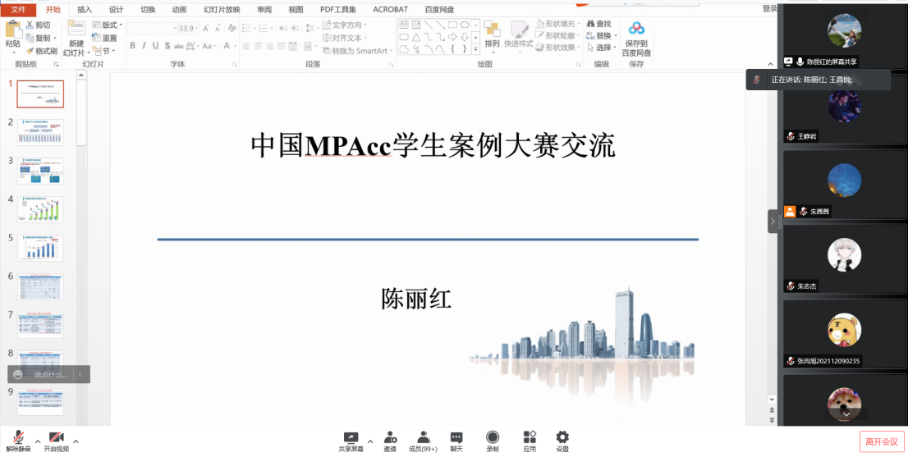Select slide 3 thumbnail
Viewport: 908px width, 457px height.
tap(40, 171)
